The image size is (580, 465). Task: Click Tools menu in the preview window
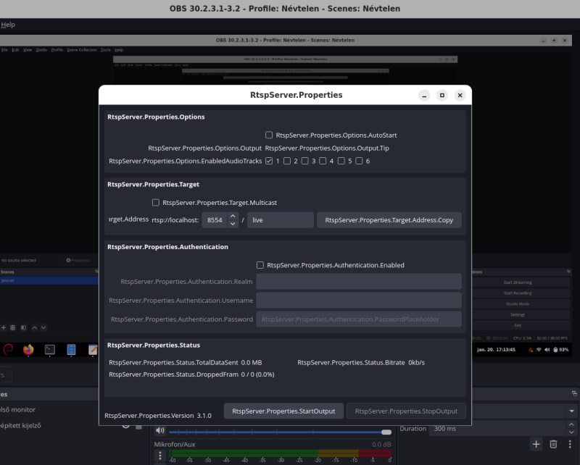(x=106, y=50)
